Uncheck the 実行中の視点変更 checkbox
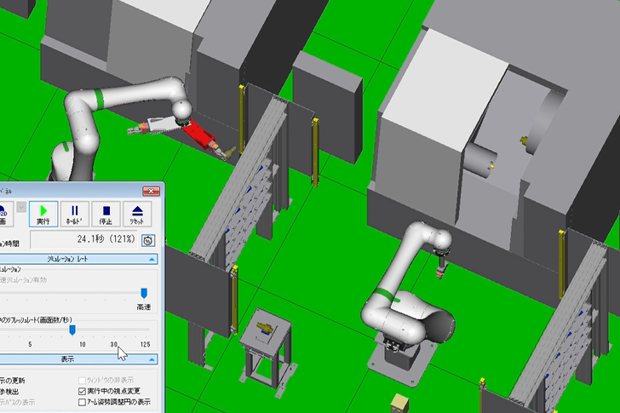This screenshot has height=413, width=620. pyautogui.click(x=82, y=391)
